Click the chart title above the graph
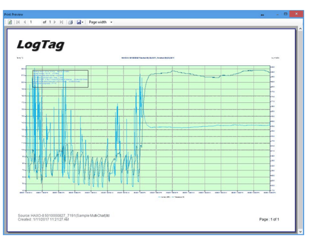310x241 pixels. [148, 58]
